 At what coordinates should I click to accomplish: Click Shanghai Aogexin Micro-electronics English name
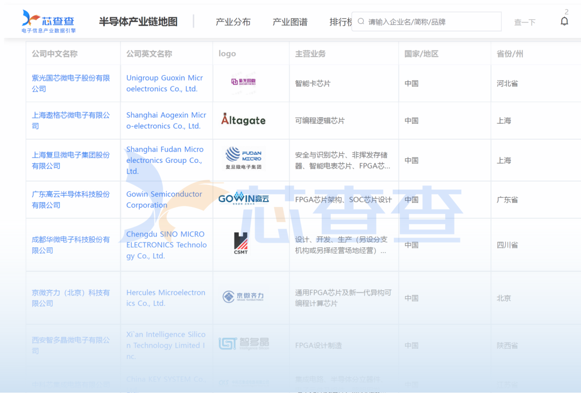[x=166, y=120]
